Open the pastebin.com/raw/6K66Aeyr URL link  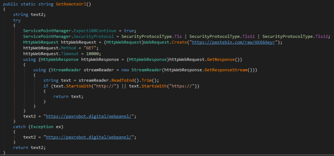pyautogui.click(x=234, y=42)
